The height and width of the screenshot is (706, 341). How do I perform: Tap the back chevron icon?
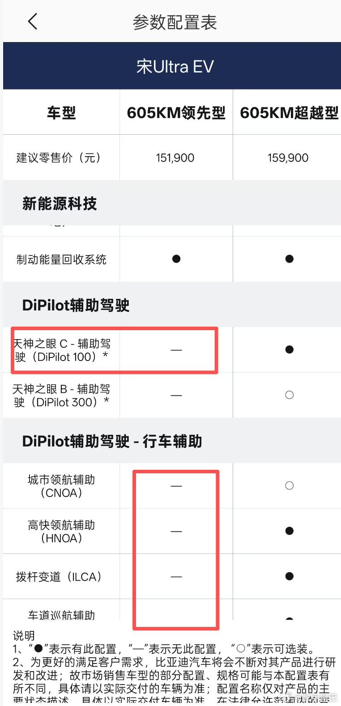(32, 21)
